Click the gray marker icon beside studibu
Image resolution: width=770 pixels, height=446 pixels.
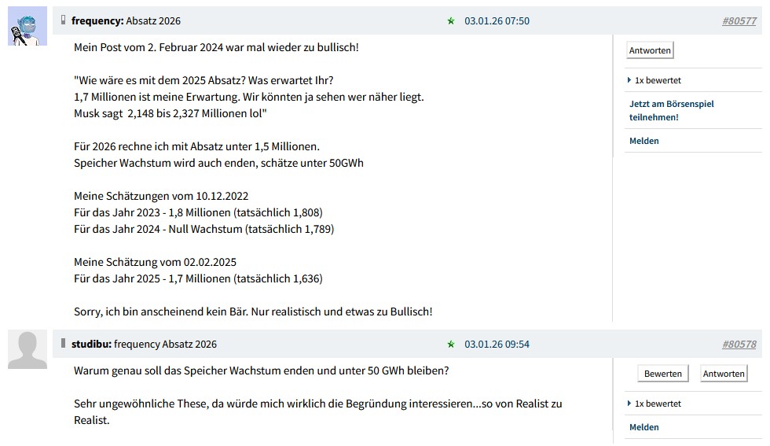pyautogui.click(x=64, y=343)
